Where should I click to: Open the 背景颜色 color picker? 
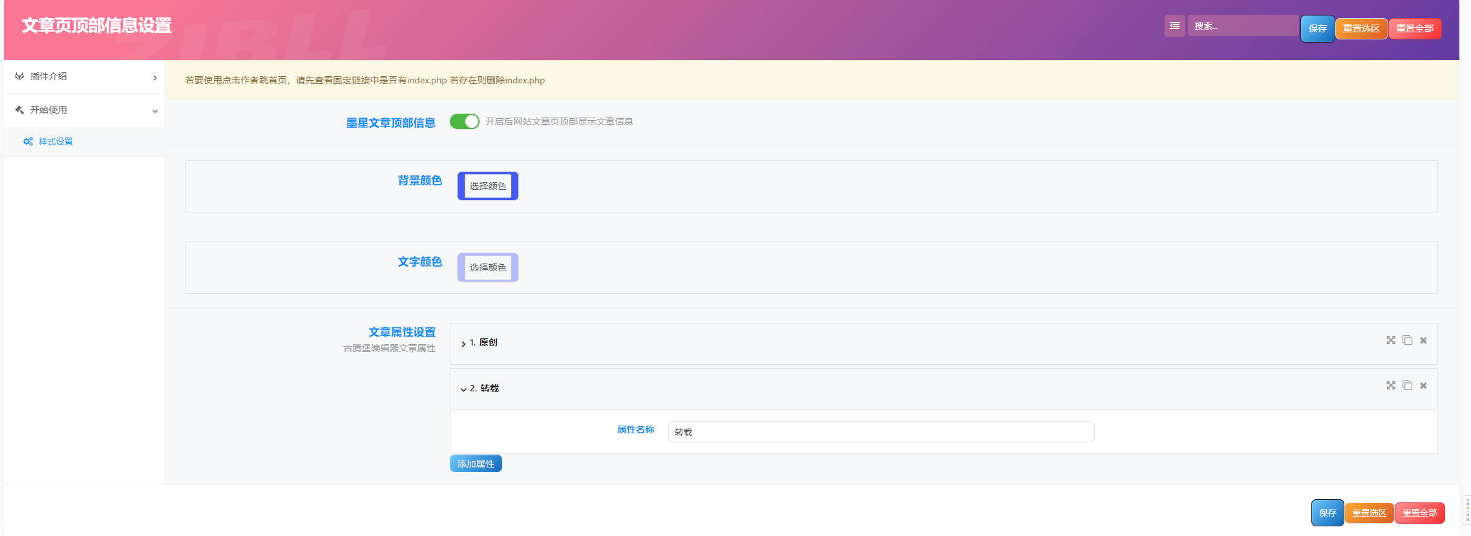pos(488,186)
